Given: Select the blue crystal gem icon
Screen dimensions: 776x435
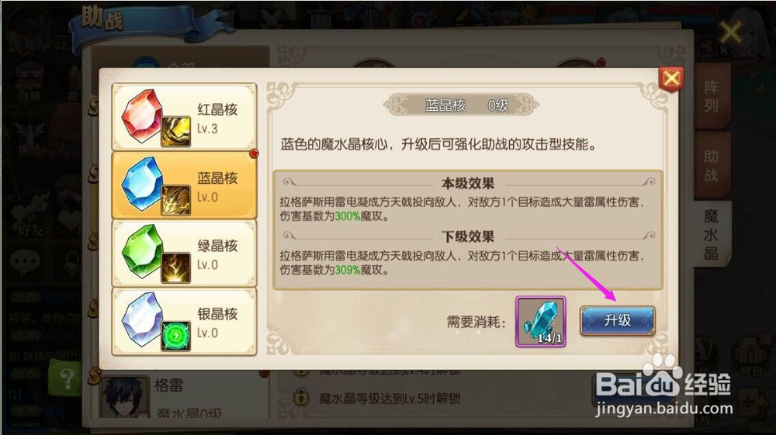Looking at the screenshot, I should (x=141, y=184).
